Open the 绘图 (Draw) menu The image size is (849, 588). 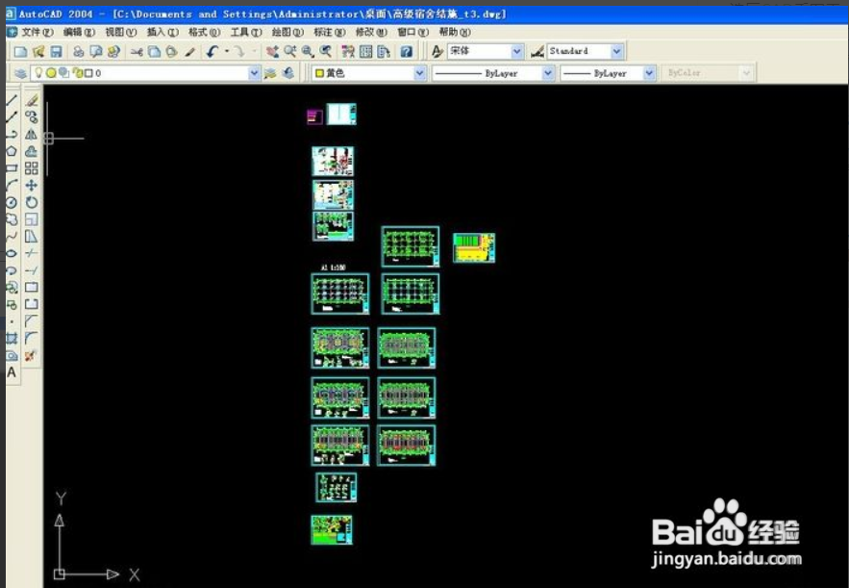[x=287, y=33]
